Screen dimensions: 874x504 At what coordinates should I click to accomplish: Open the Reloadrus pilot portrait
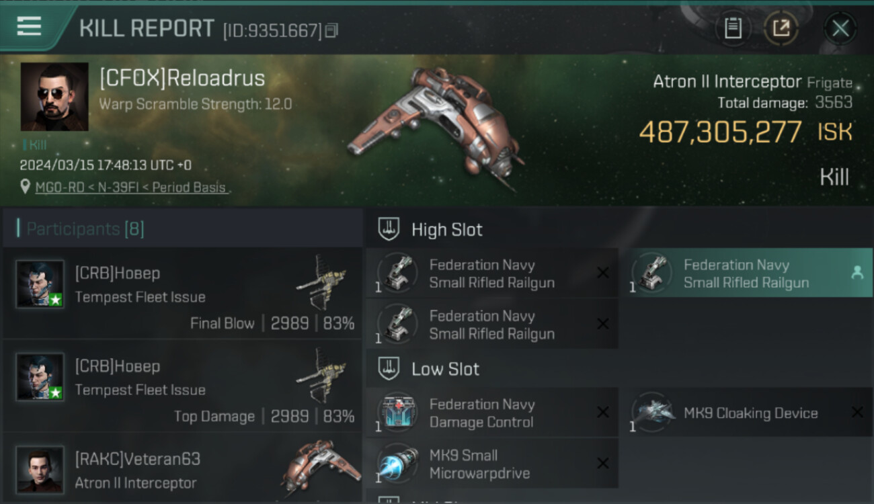pyautogui.click(x=54, y=97)
